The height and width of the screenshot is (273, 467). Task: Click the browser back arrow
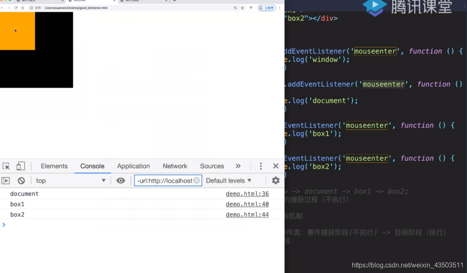(x=2, y=8)
